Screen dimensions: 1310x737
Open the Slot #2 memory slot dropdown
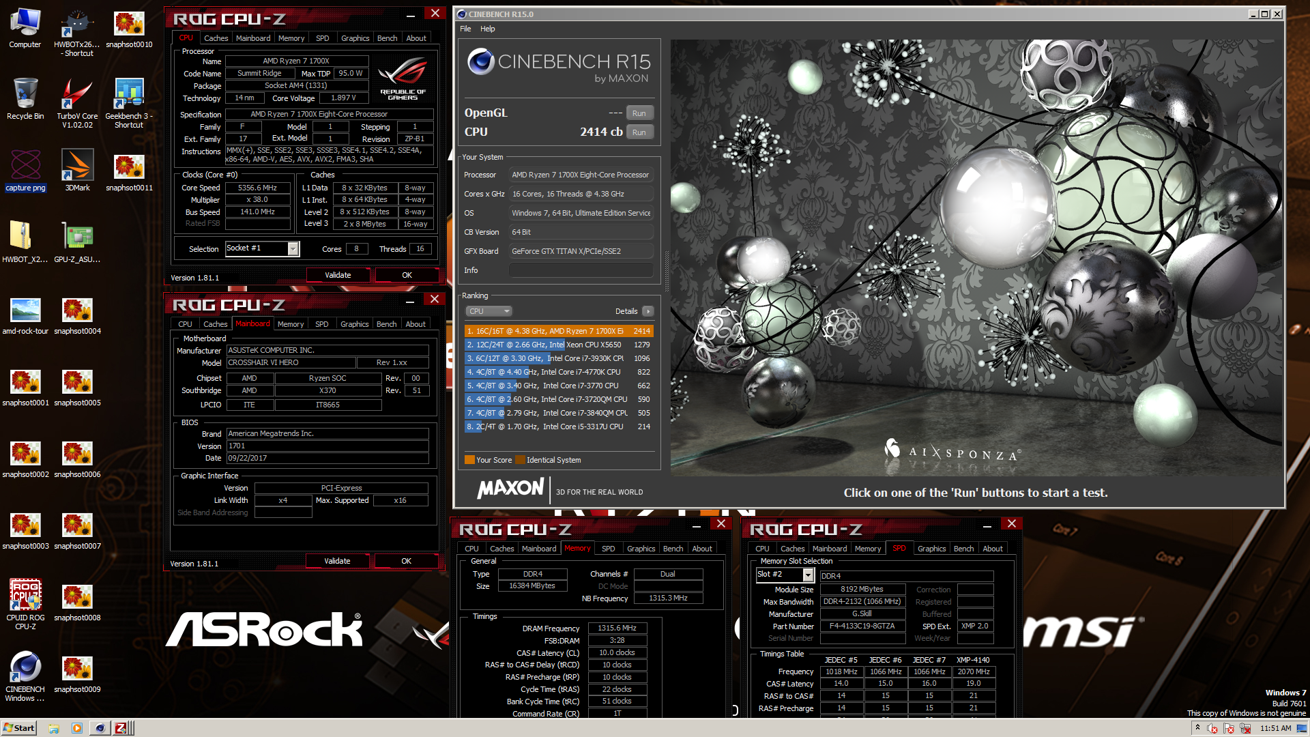click(785, 575)
